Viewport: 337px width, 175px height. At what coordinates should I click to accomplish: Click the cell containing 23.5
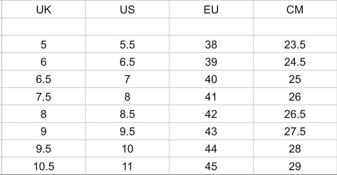tap(295, 45)
